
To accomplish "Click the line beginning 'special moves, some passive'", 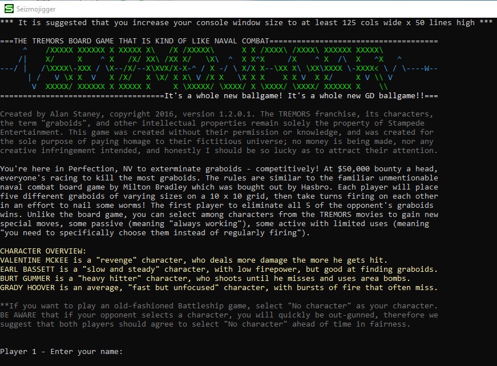I will pos(215,224).
